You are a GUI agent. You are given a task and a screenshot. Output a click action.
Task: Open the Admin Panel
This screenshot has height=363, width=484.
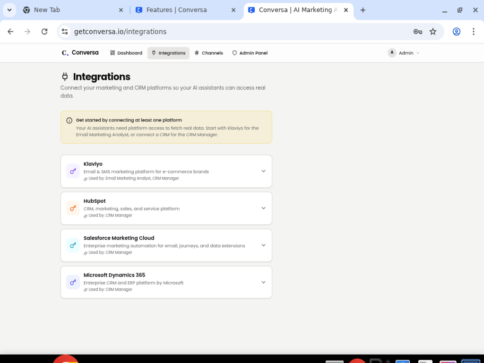click(x=250, y=53)
